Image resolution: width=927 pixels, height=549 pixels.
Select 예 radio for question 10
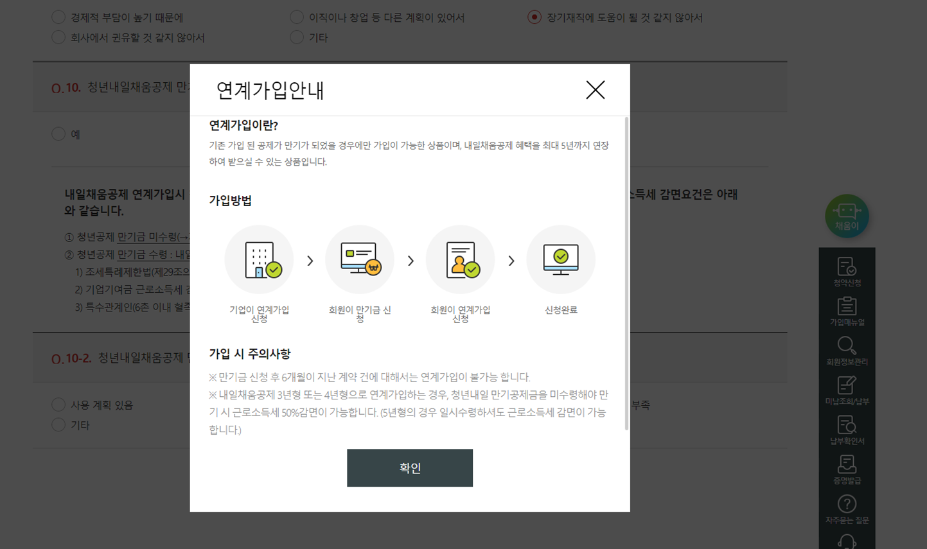click(x=58, y=134)
